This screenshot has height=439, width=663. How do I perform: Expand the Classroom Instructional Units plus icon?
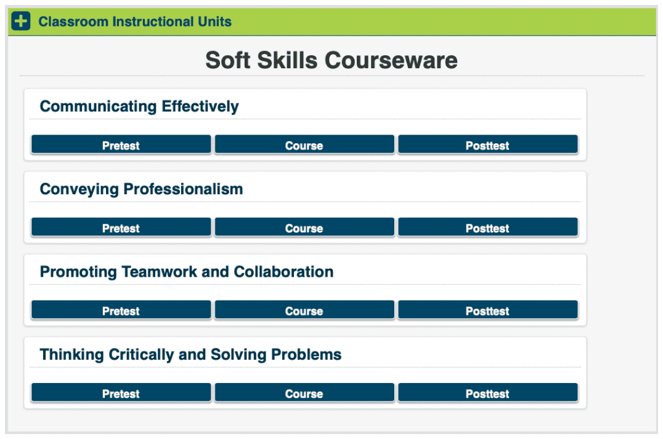click(x=21, y=22)
